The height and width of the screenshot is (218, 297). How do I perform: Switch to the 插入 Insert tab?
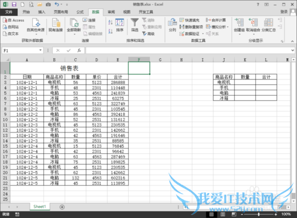(42, 12)
